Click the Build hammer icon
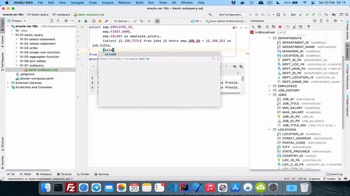Viewport: 350px width, 196px height. click(210, 15)
